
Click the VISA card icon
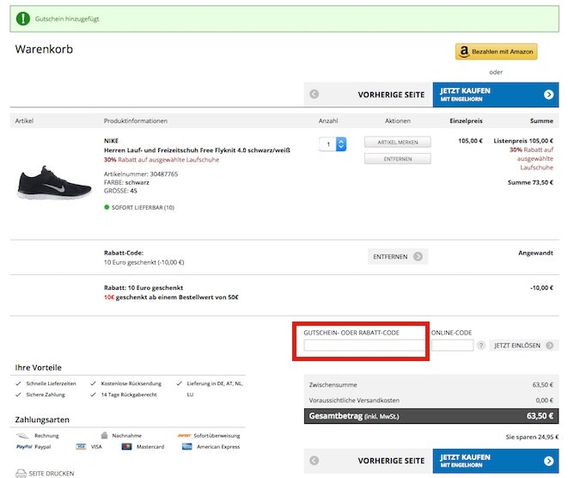81,446
